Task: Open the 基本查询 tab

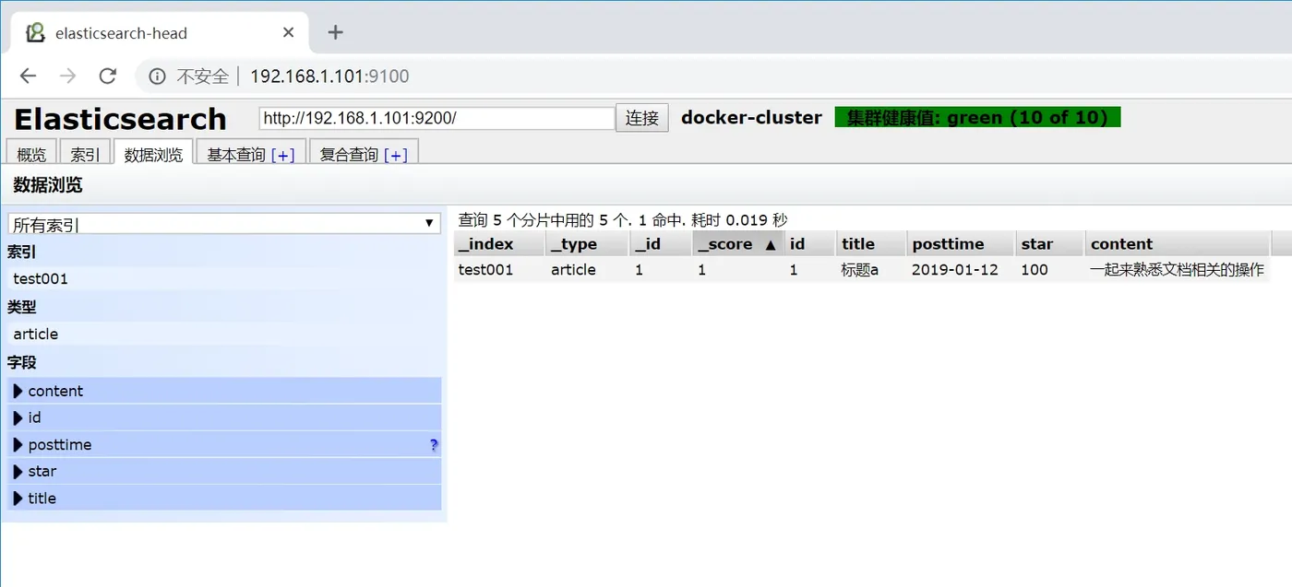Action: (235, 155)
